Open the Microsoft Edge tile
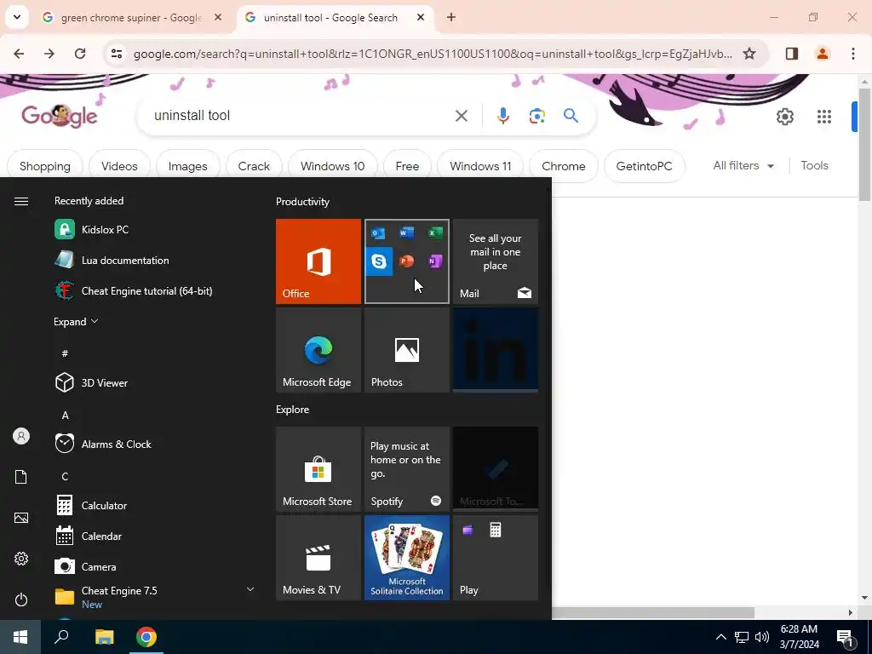This screenshot has width=872, height=654. [318, 350]
